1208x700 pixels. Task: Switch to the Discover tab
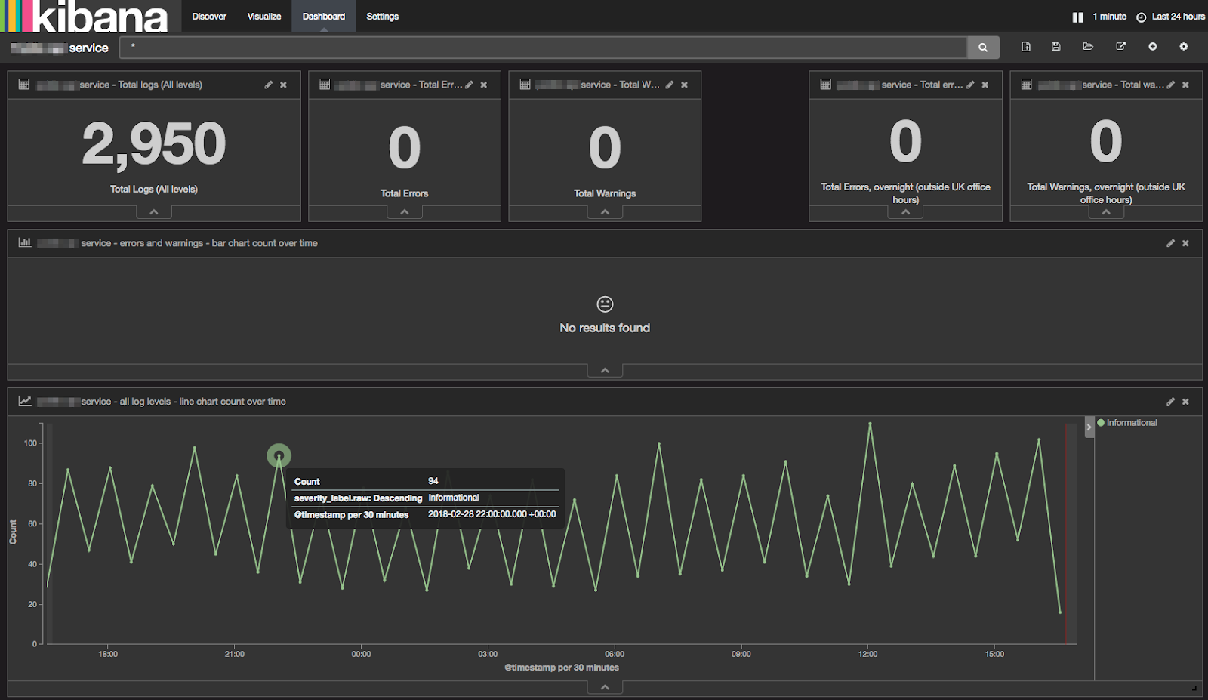coord(209,17)
